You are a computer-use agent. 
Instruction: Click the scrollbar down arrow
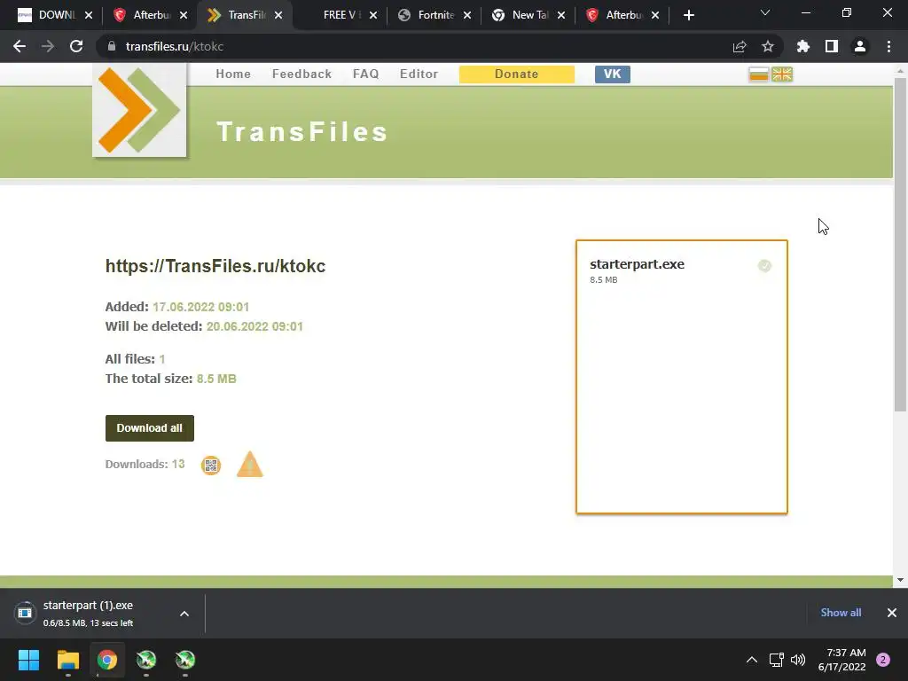(x=900, y=580)
